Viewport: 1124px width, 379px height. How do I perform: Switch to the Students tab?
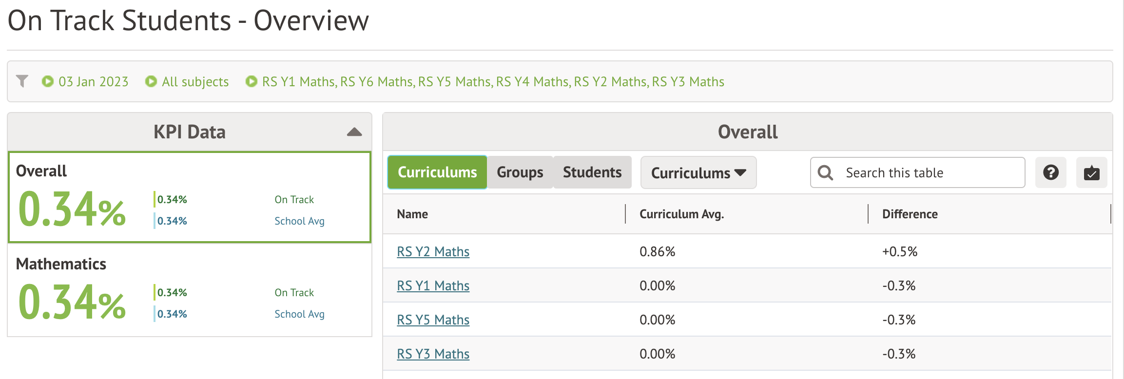(x=592, y=172)
